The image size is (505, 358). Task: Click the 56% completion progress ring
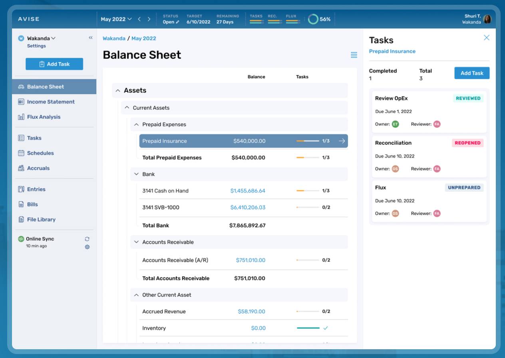click(313, 19)
